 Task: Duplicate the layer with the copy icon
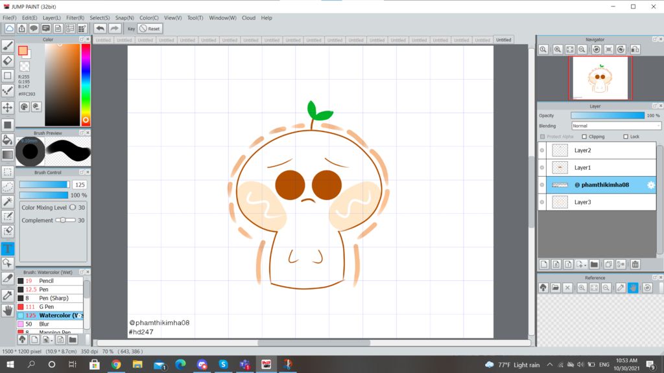608,264
